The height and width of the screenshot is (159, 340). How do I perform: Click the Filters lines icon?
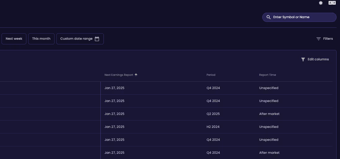(x=319, y=39)
